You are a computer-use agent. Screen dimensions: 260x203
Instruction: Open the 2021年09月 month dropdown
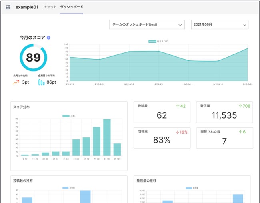(x=220, y=24)
